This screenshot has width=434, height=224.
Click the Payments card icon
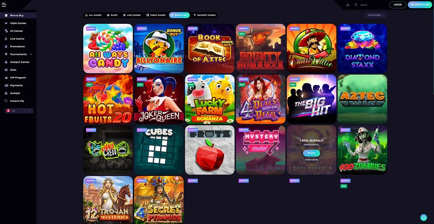(7, 85)
